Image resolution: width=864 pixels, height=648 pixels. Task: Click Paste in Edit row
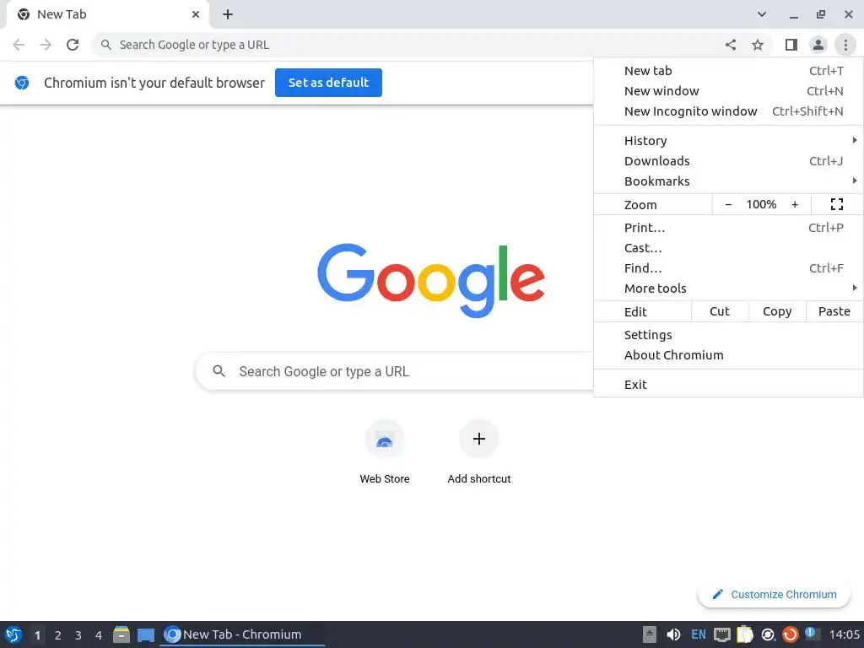pos(834,311)
